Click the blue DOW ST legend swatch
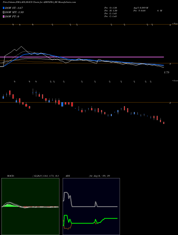178x235 pixels. point(4,8)
